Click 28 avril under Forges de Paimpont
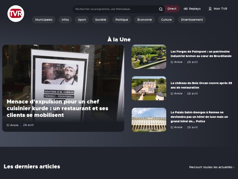 pos(192,62)
